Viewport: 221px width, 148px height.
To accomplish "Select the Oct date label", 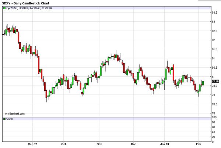I will click(x=64, y=145).
